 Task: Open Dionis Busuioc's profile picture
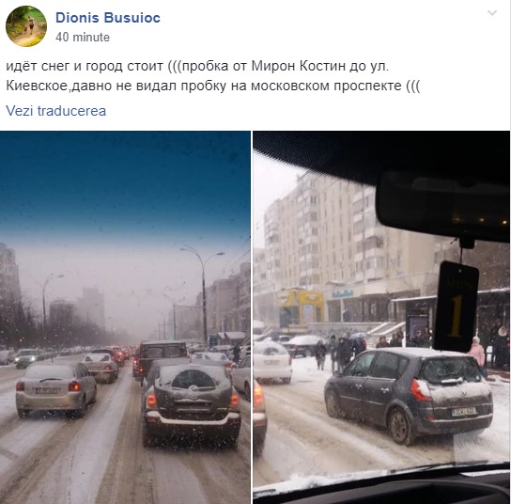[x=26, y=26]
